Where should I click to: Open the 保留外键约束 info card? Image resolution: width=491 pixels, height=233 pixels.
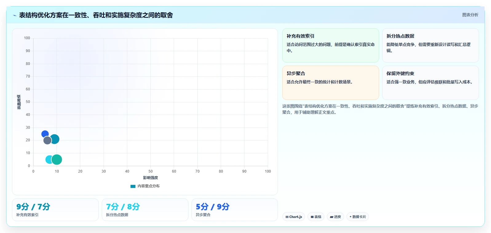[x=430, y=83]
